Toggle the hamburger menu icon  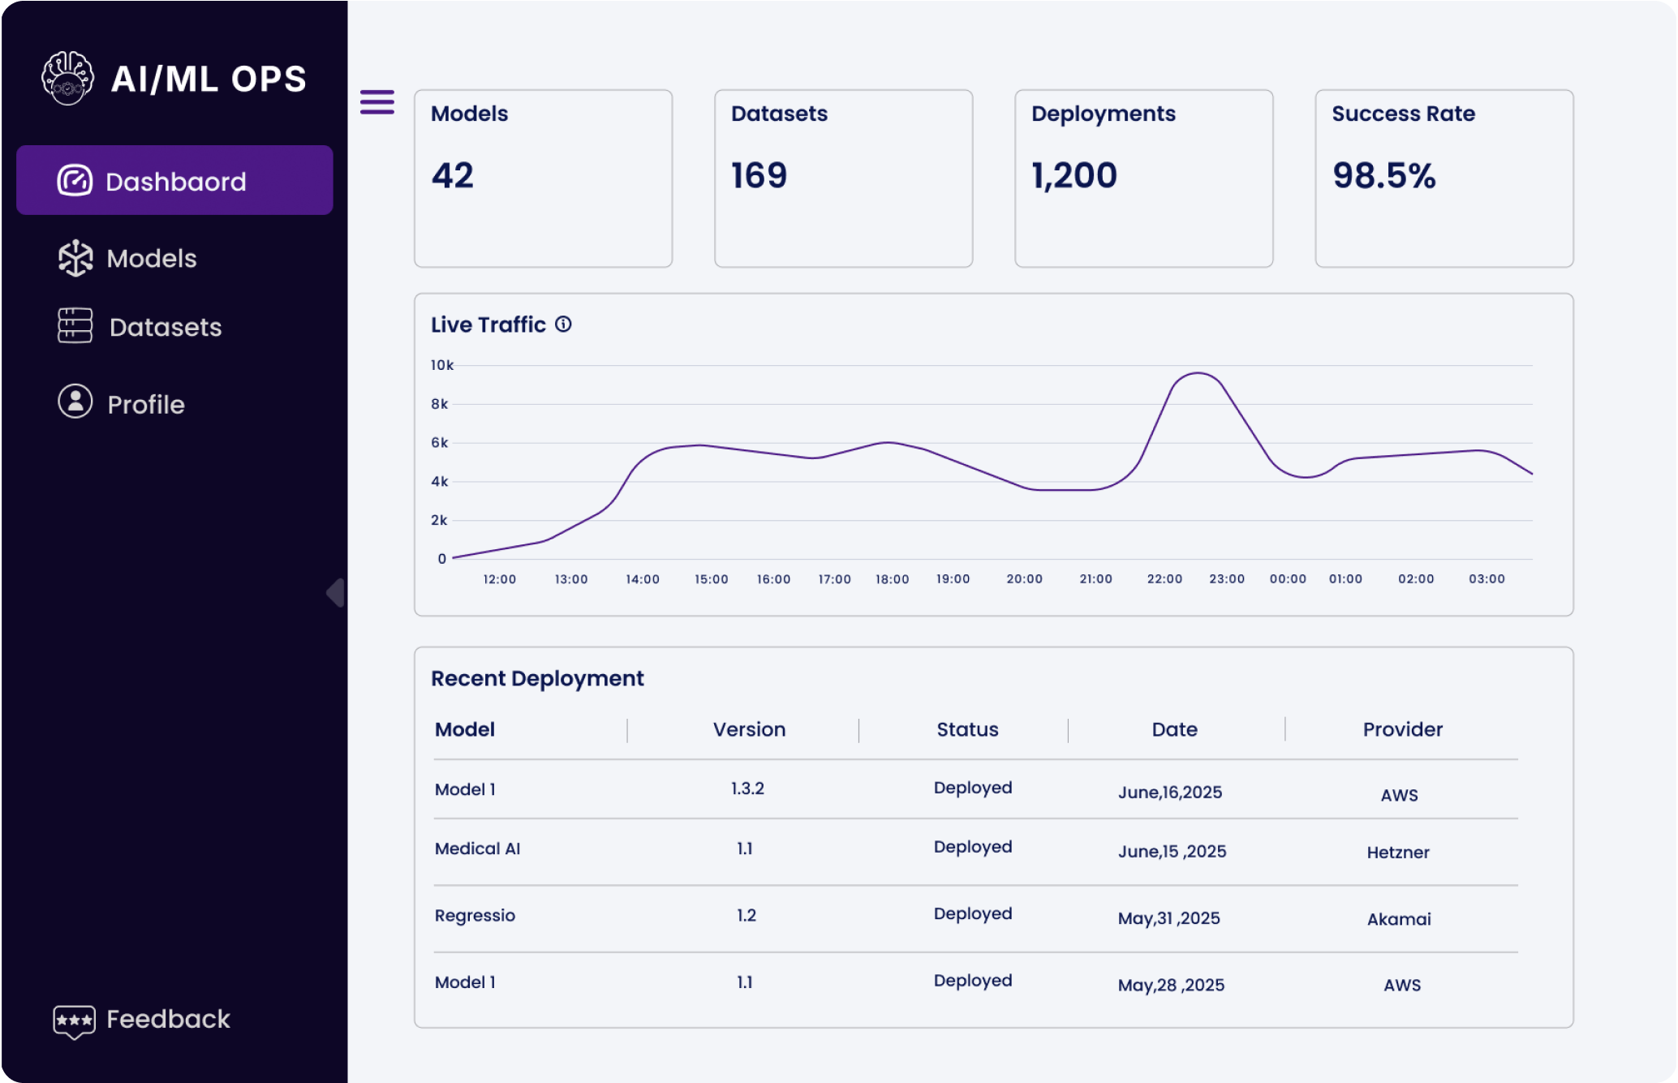point(377,102)
